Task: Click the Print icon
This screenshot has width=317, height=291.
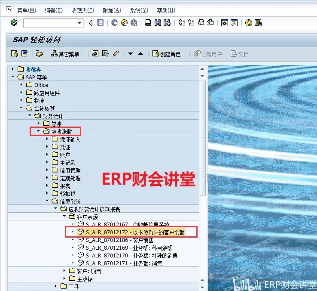Action: click(x=148, y=23)
